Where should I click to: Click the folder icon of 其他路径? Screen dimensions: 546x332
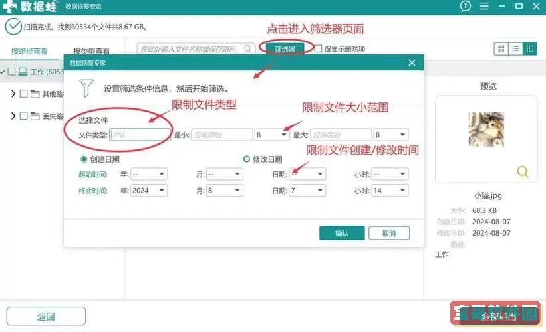35,94
